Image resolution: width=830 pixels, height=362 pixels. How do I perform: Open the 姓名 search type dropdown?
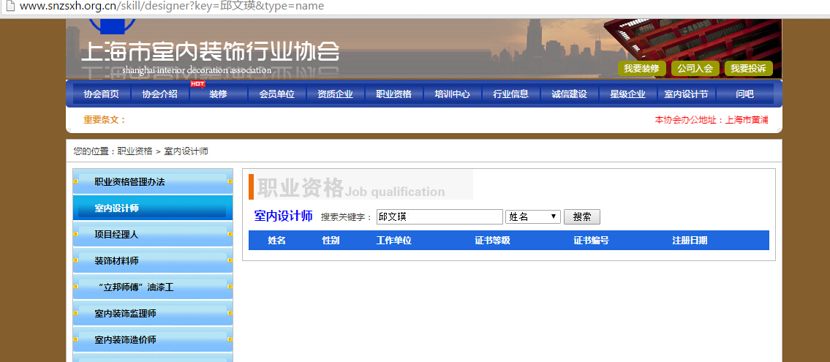click(533, 217)
